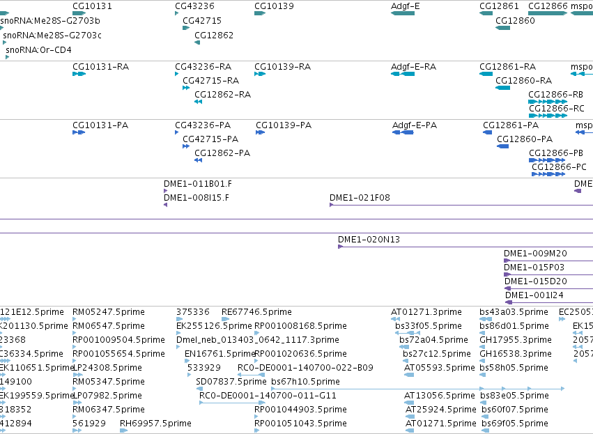Click the CG12861-RA transcript label
Image resolution: width=593 pixels, height=434 pixels.
[507, 67]
